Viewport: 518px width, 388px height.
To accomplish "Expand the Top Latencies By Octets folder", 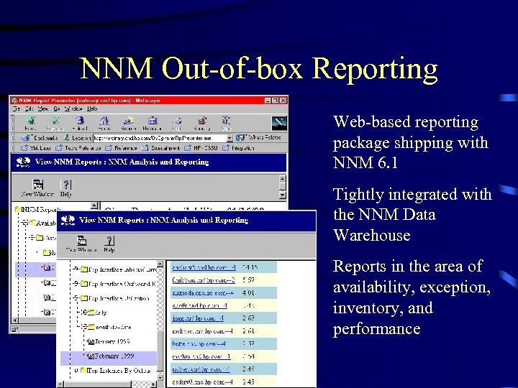I will click(76, 370).
